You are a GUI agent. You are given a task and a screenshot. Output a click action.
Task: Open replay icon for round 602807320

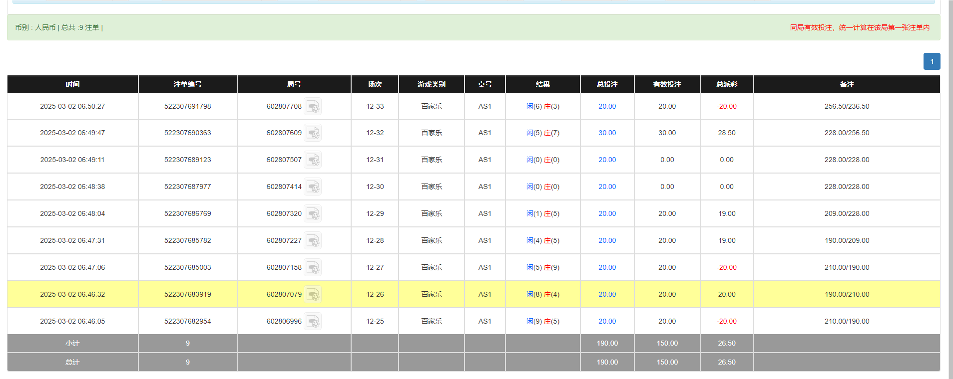click(x=313, y=214)
